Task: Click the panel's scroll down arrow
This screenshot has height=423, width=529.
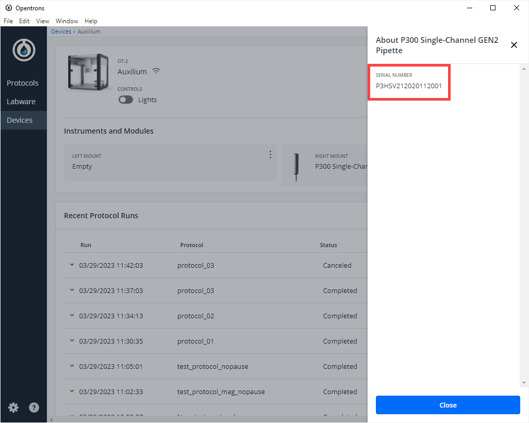Action: [x=524, y=383]
